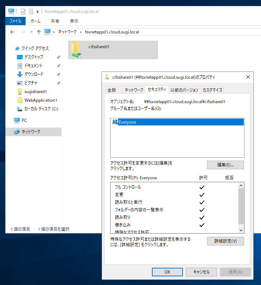Click the 詳細設定(V) button
The height and width of the screenshot is (285, 261).
tap(225, 241)
